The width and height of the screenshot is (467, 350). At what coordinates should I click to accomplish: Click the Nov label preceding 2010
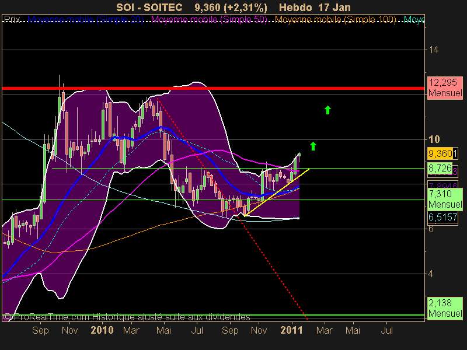69,330
